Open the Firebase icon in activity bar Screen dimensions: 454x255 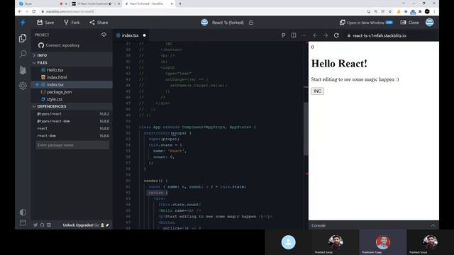pos(23,70)
